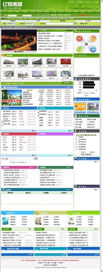The width and height of the screenshot is (103, 272).
Task: Click the Google 搜索 button
Action: click(x=36, y=159)
